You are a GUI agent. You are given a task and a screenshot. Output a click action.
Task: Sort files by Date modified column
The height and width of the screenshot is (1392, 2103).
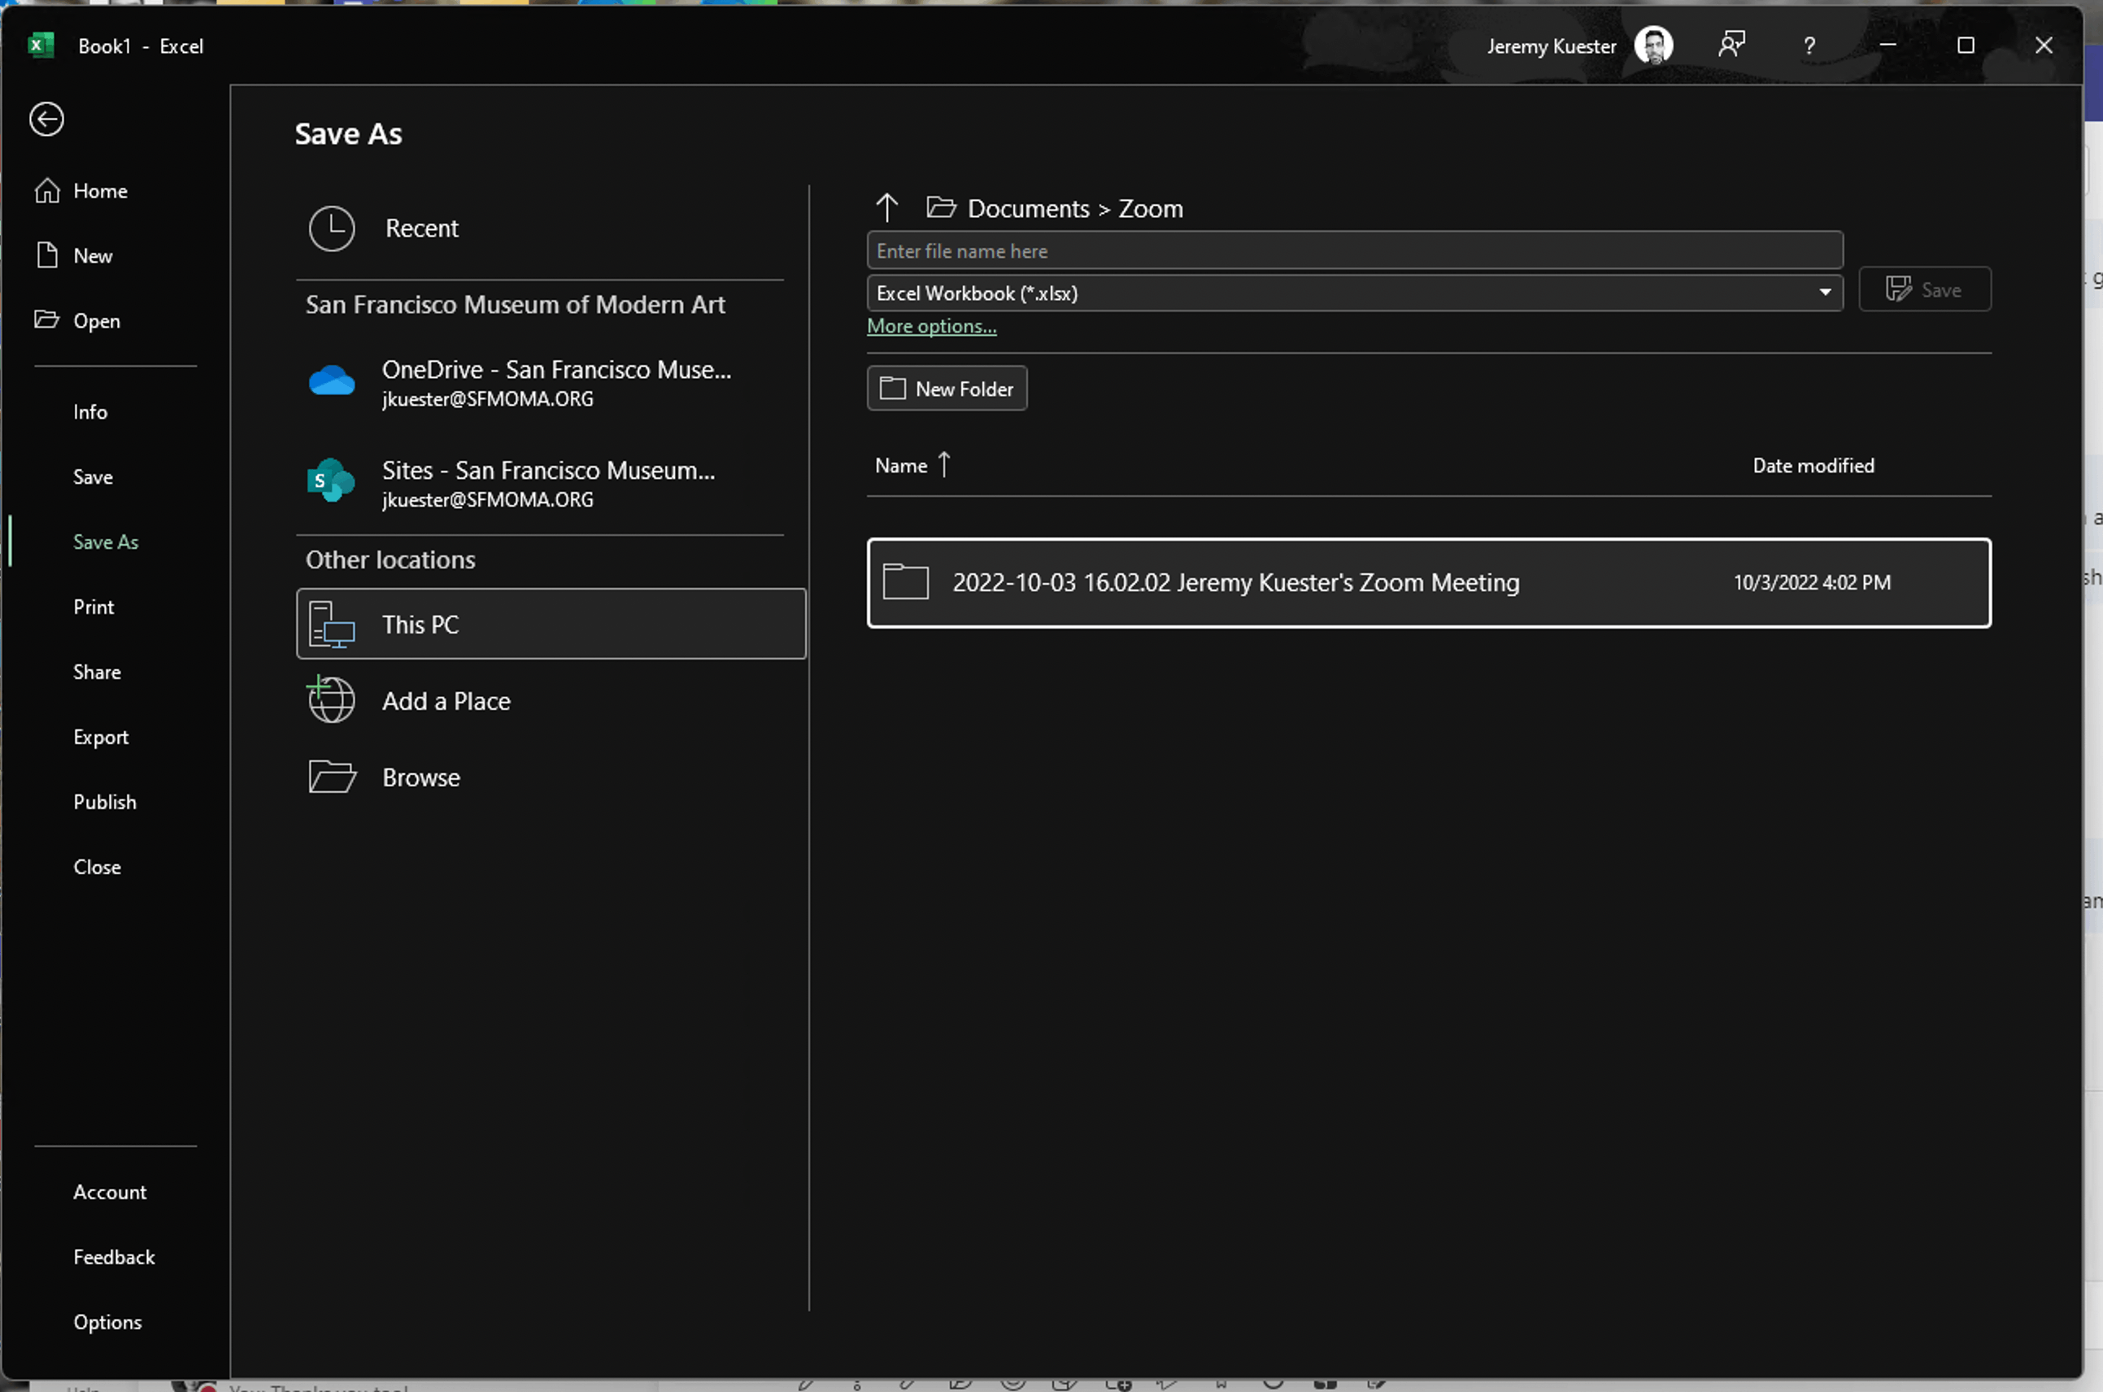click(x=1813, y=466)
